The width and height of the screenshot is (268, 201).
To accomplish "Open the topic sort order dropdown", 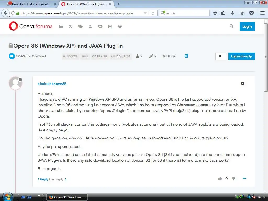I will (221, 56).
